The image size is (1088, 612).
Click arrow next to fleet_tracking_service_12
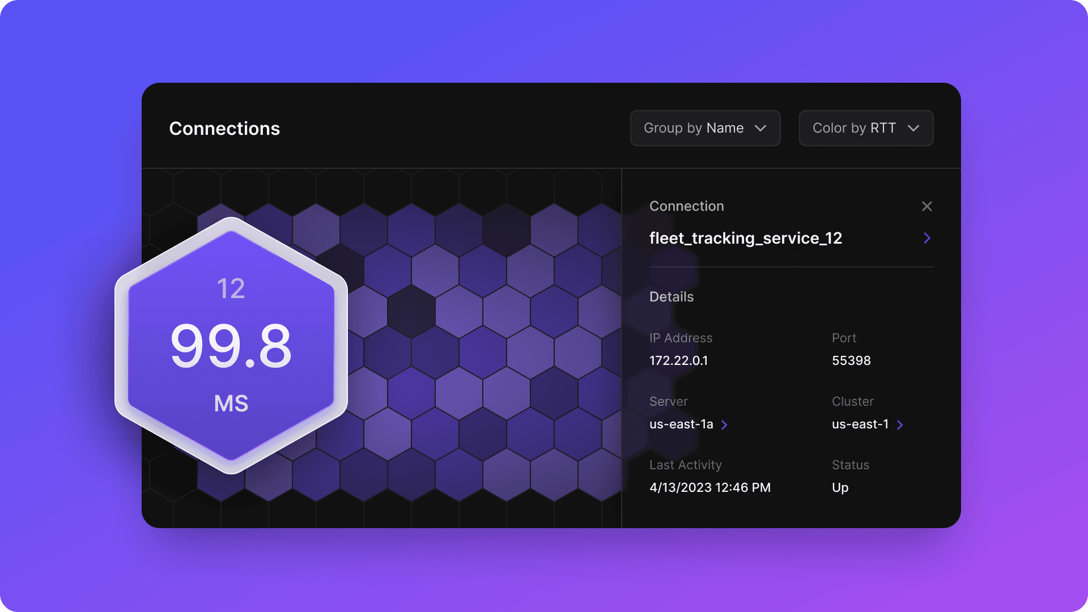coord(926,238)
